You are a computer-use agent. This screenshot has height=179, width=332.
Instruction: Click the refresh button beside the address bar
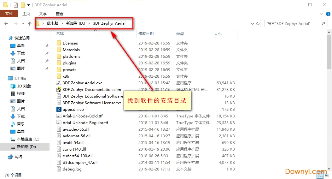[258, 24]
